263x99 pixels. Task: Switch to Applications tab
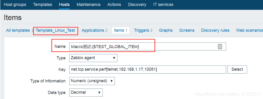click(94, 30)
